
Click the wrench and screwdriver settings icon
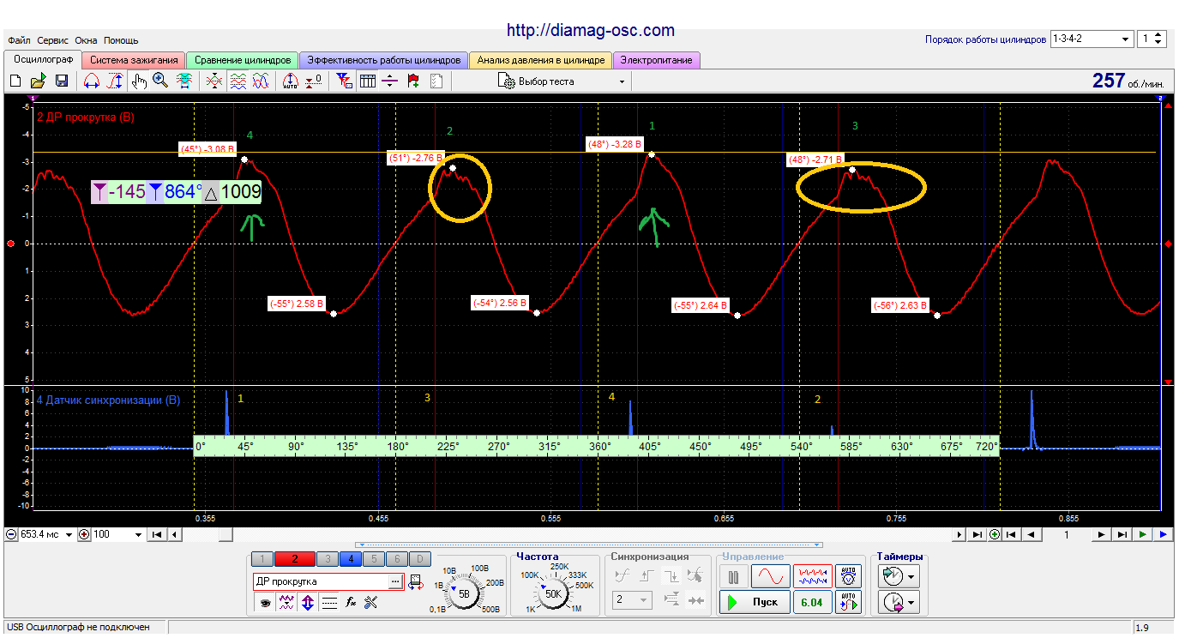(370, 603)
